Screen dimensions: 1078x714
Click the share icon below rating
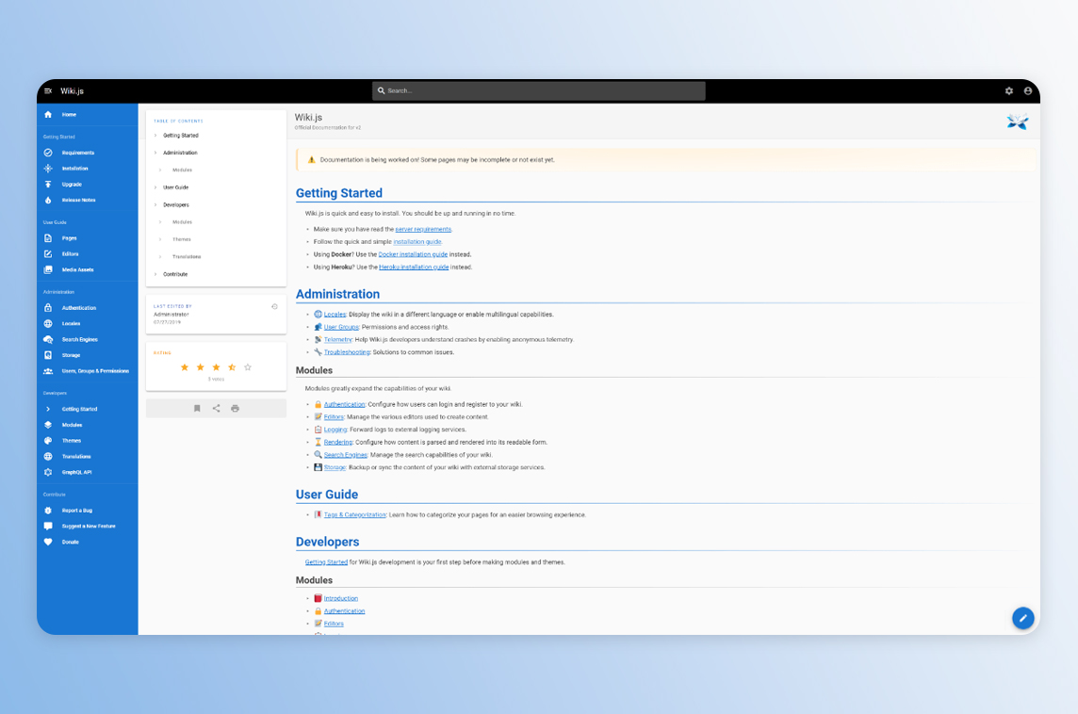click(216, 409)
